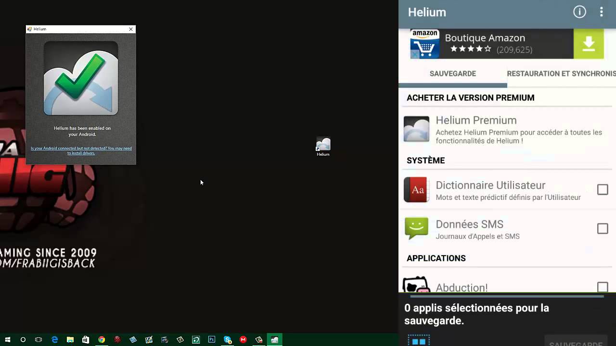Click the big green checkmark image
The image size is (616, 346).
point(81,78)
